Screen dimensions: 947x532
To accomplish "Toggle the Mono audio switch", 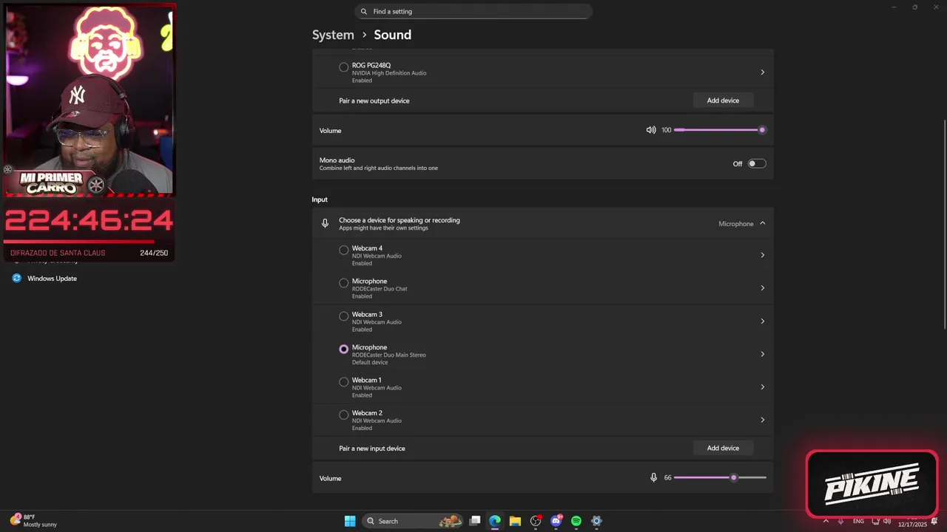I will coord(757,164).
